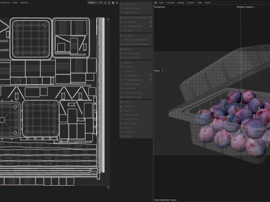This screenshot has height=202, width=270.
Task: Run the Line Up UV command
Action: pos(136,71)
